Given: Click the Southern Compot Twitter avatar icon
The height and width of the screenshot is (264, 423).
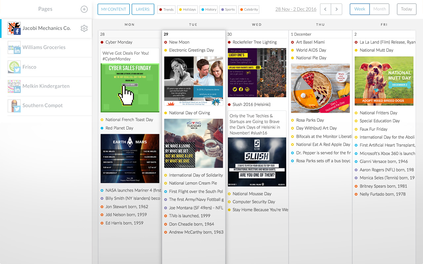Looking at the screenshot, I should coord(14,106).
